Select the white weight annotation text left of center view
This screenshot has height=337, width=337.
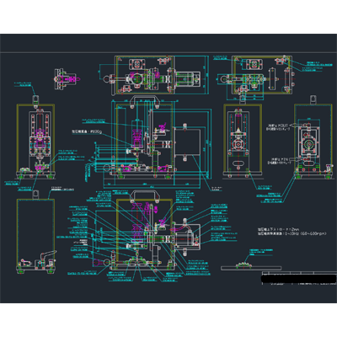click(x=87, y=131)
